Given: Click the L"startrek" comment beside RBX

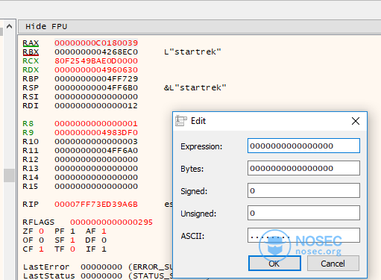Looking at the screenshot, I should point(192,52).
